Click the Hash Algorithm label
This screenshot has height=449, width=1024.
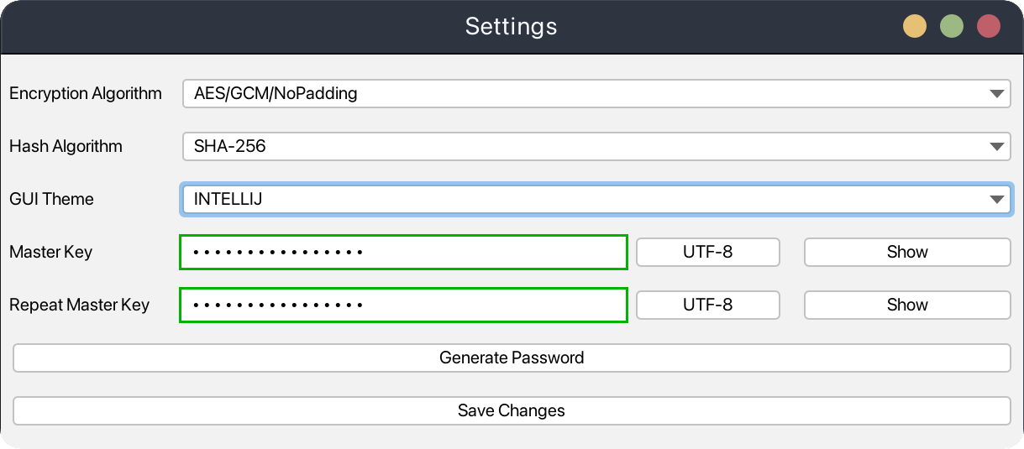pos(66,147)
